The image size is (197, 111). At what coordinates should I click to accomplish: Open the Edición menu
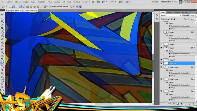pyautogui.click(x=18, y=2)
